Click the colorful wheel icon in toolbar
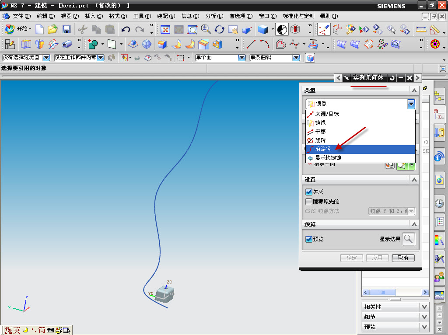Image resolution: width=448 pixels, height=335 pixels. pyautogui.click(x=435, y=44)
